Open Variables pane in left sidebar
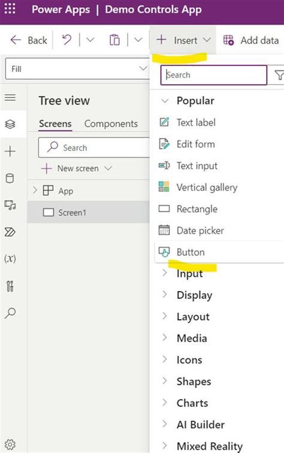 pyautogui.click(x=10, y=259)
